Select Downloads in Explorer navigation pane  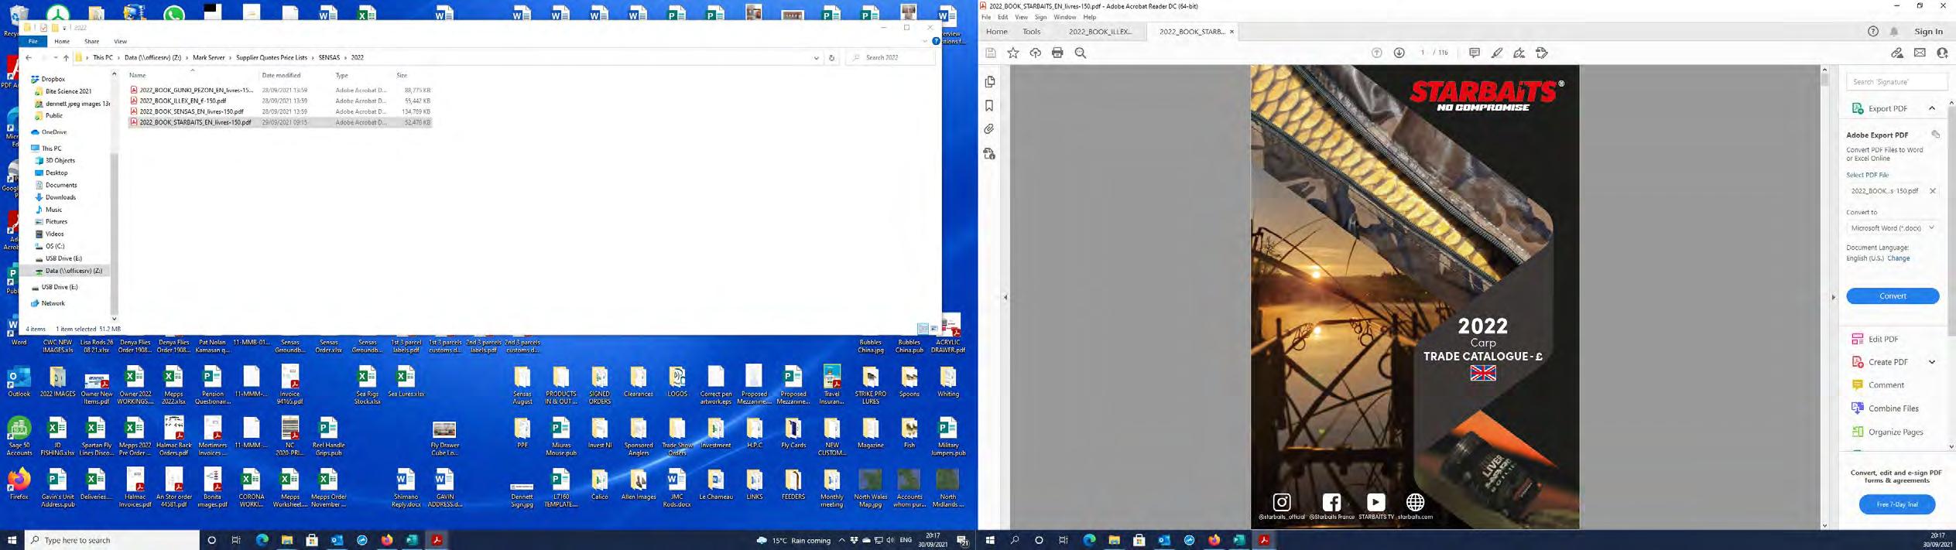tap(60, 197)
